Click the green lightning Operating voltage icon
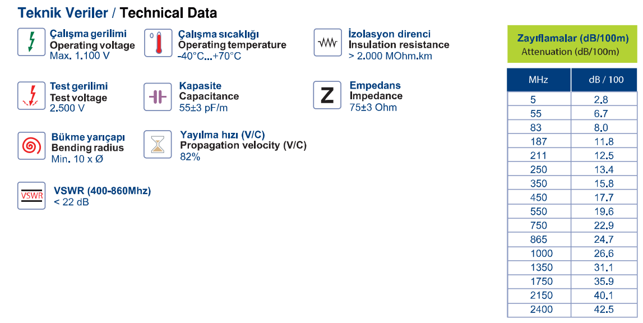Viewport: 643px width, 323px height. point(31,42)
